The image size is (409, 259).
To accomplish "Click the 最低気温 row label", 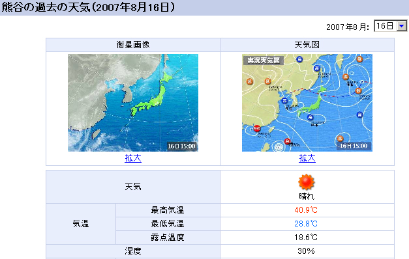I will pos(168,224).
